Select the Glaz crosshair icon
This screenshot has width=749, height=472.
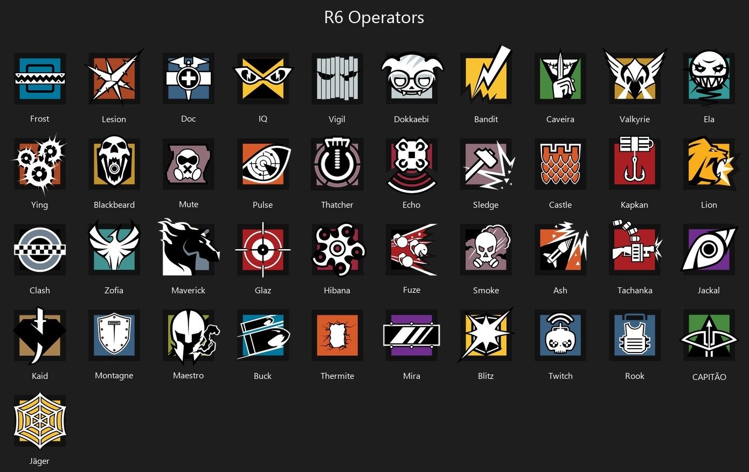(263, 250)
